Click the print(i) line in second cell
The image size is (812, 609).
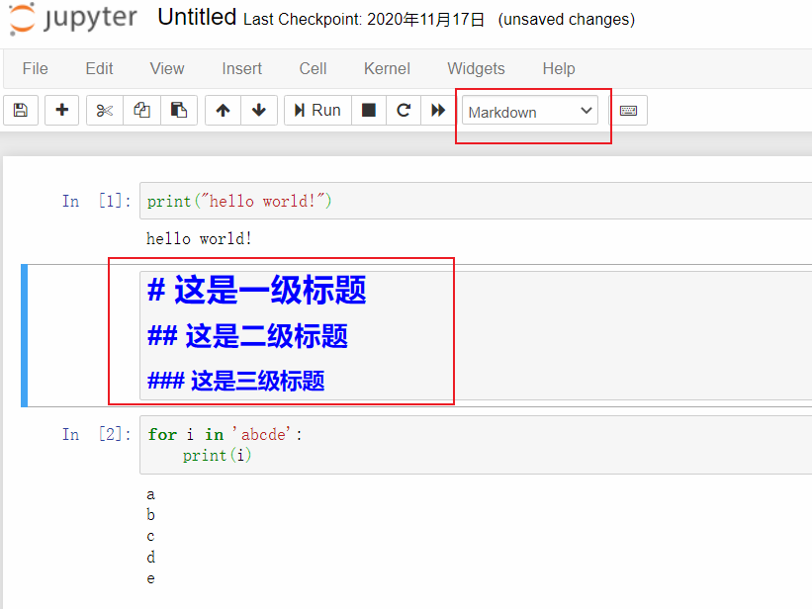217,455
